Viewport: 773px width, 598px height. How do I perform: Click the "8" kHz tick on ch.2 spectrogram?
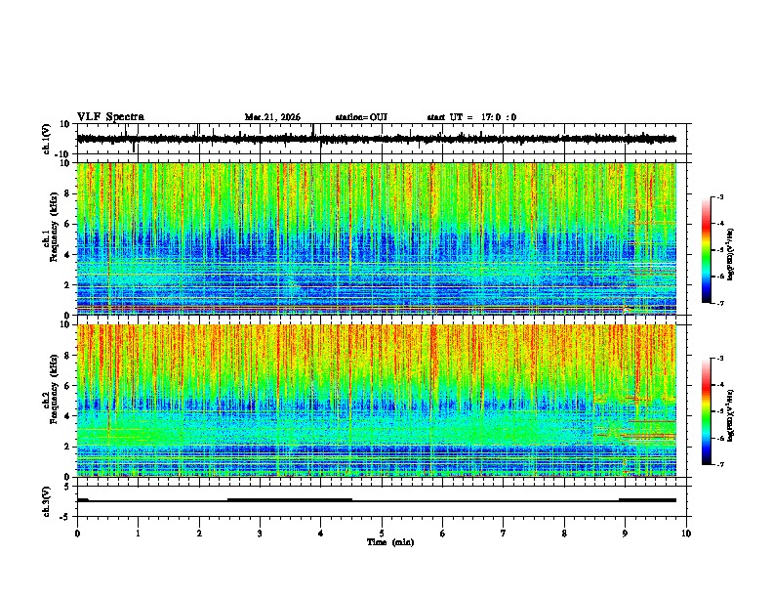(x=68, y=356)
